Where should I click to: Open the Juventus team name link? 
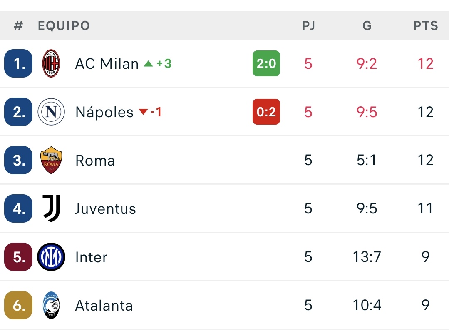(105, 208)
